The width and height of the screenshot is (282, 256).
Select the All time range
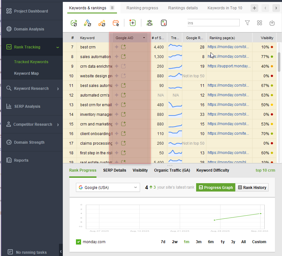point(243,242)
